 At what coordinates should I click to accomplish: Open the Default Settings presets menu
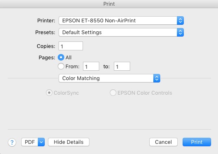pos(121,33)
